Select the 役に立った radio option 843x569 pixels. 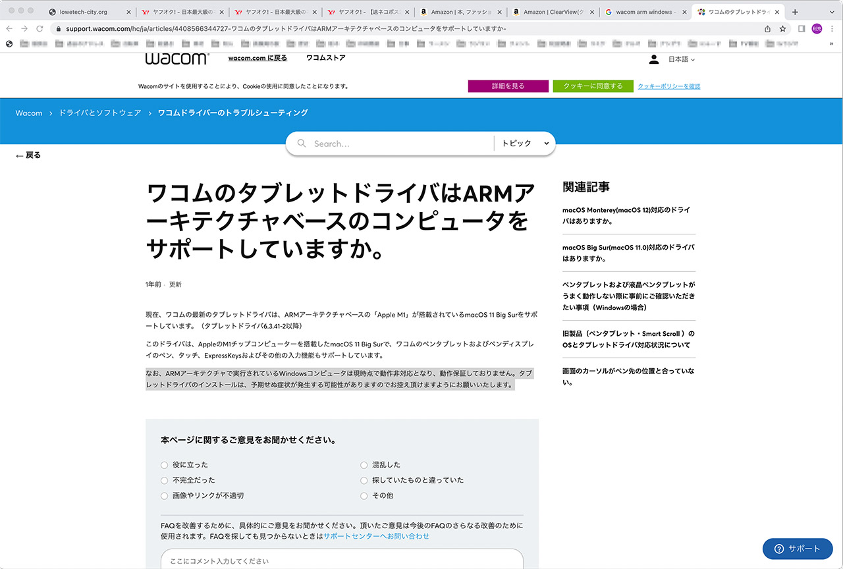point(165,465)
